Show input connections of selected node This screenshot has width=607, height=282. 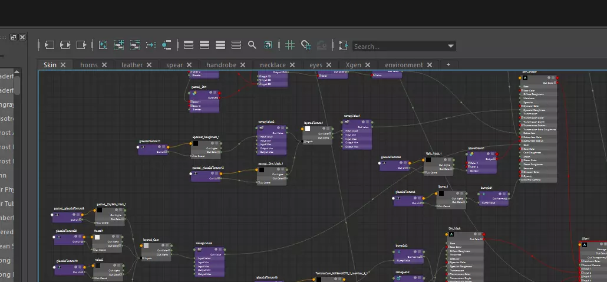tap(49, 45)
